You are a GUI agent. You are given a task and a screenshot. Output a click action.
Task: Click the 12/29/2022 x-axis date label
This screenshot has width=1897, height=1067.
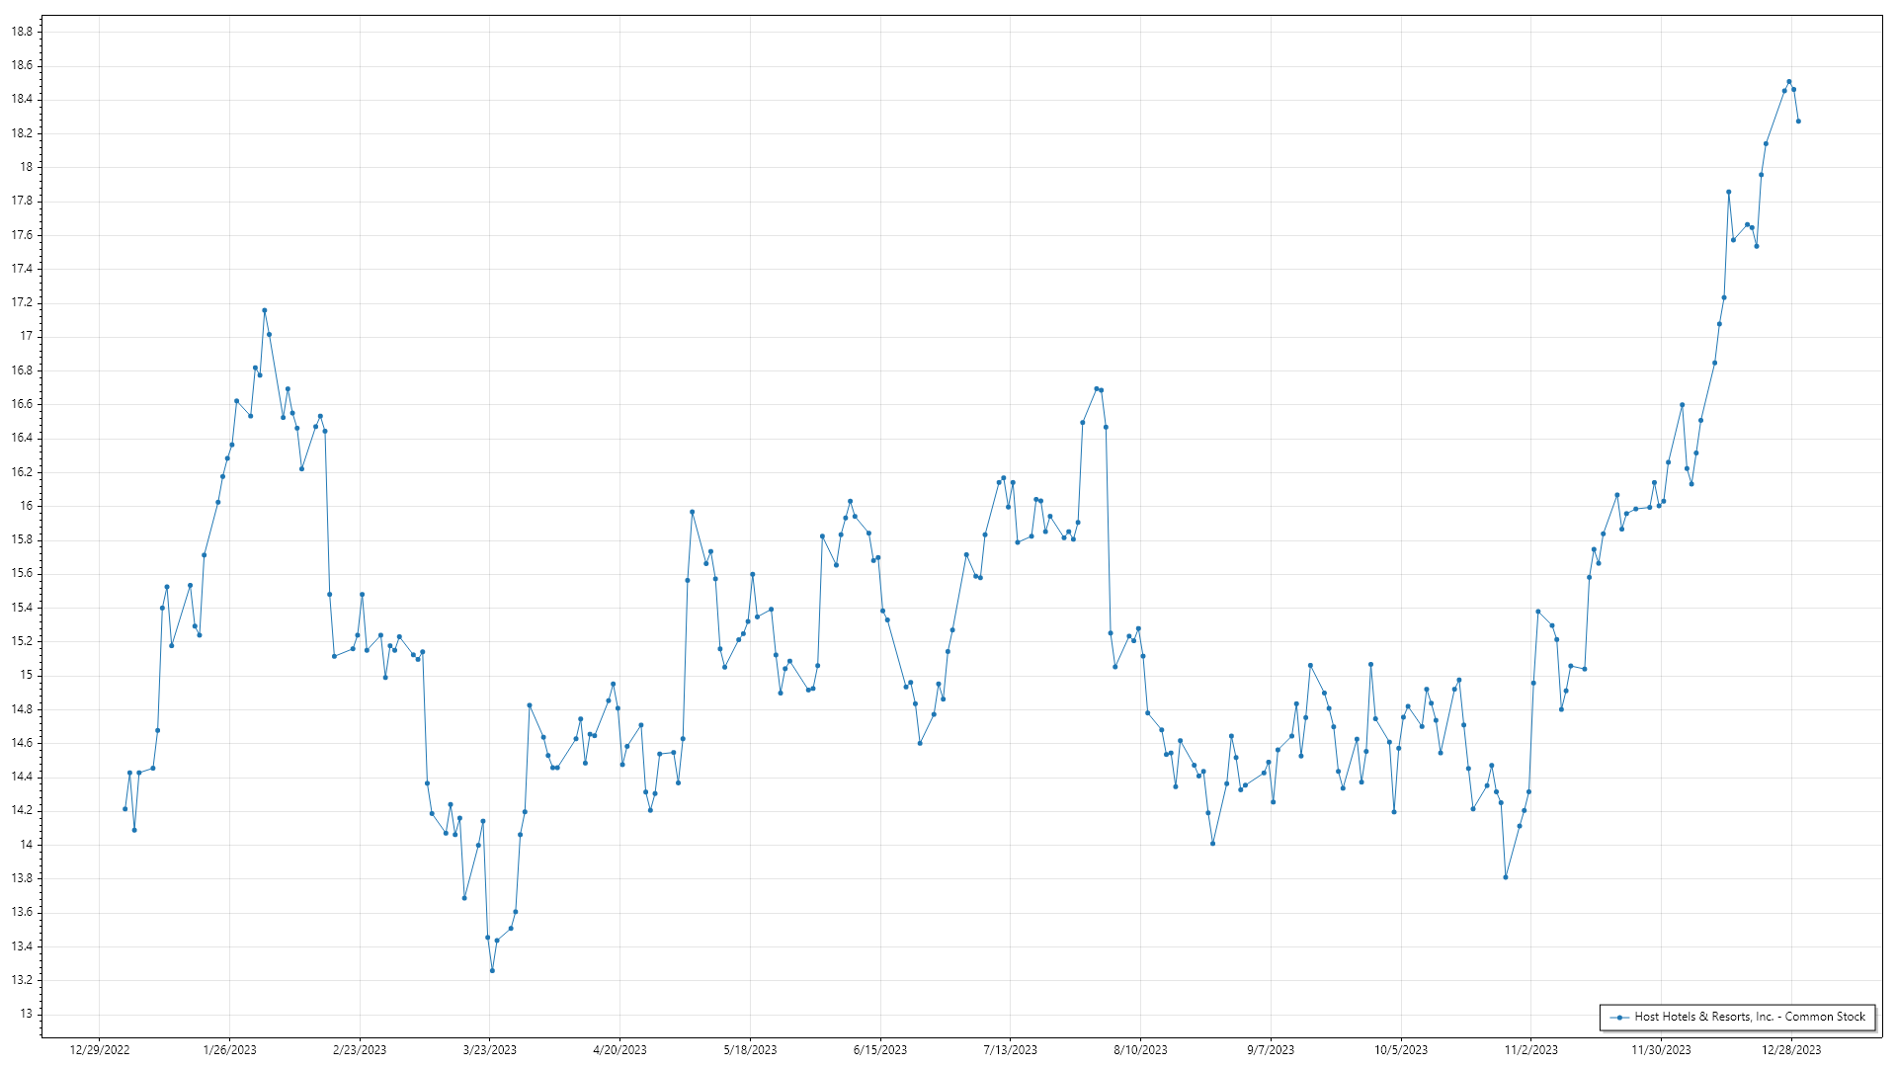(100, 1050)
